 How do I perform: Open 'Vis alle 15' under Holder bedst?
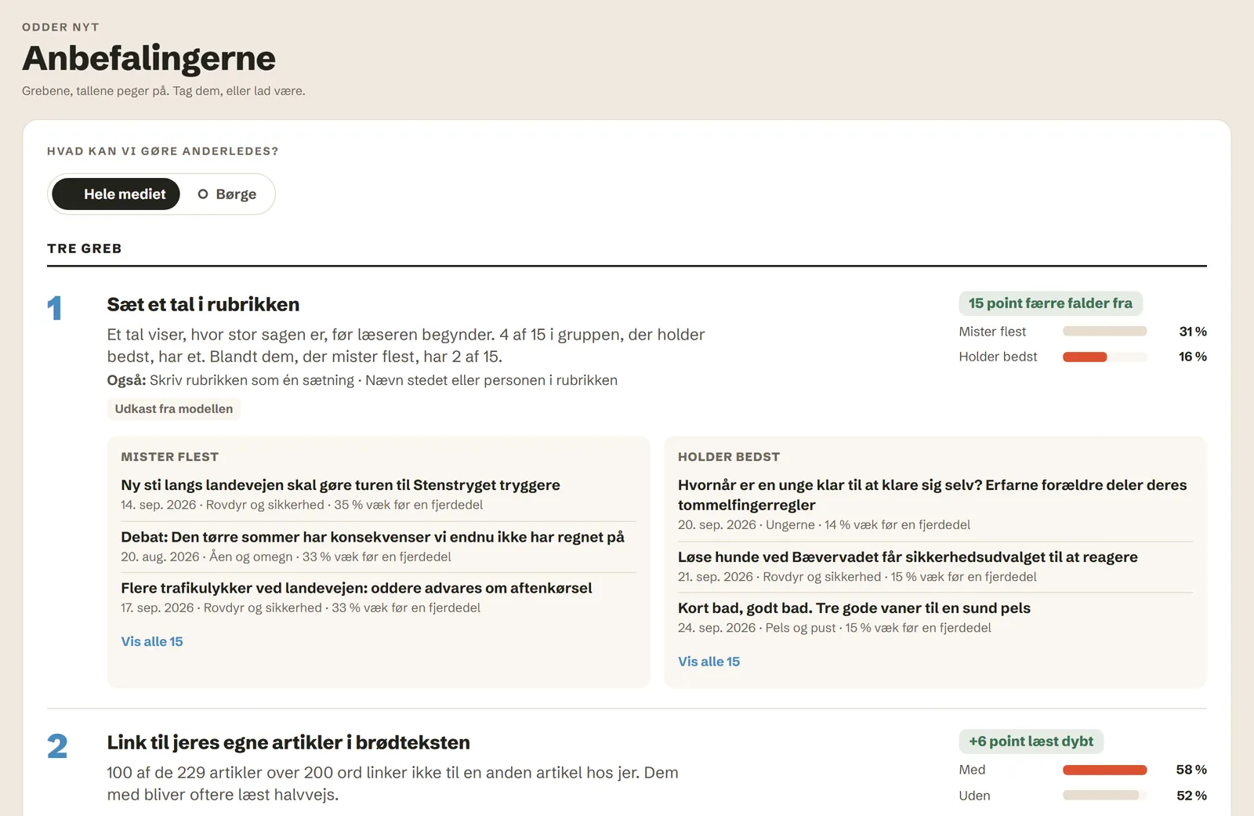709,662
